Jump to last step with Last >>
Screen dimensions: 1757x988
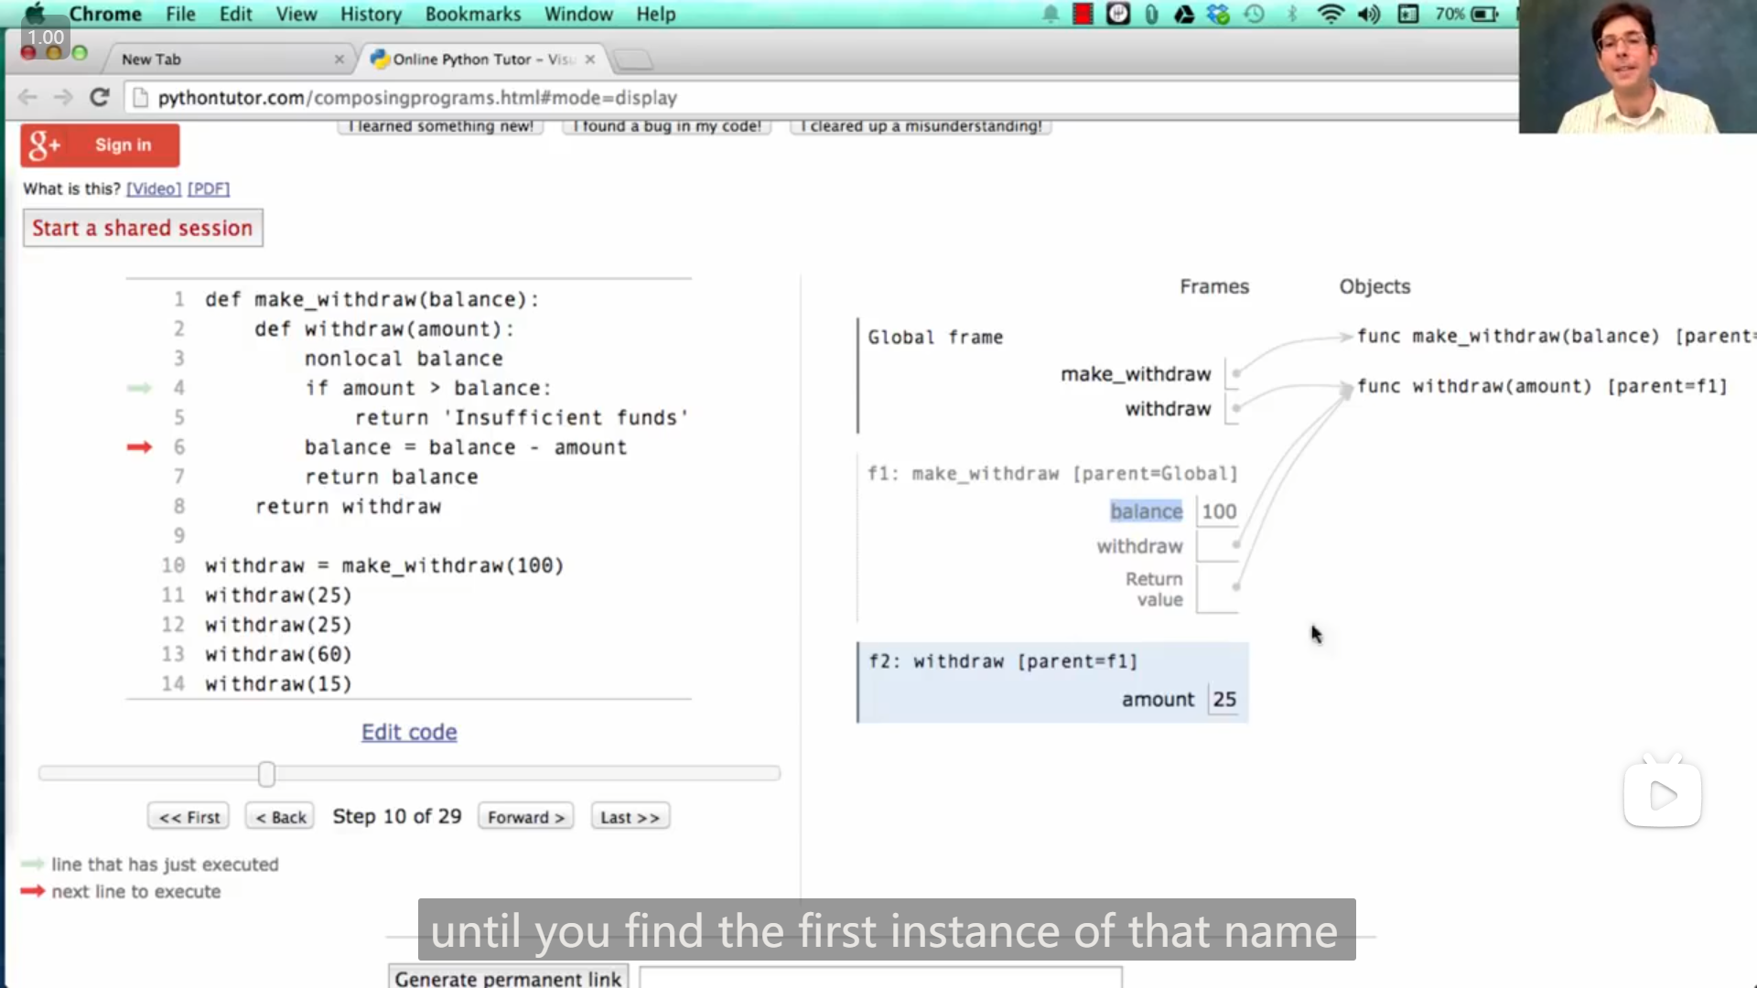click(x=630, y=817)
